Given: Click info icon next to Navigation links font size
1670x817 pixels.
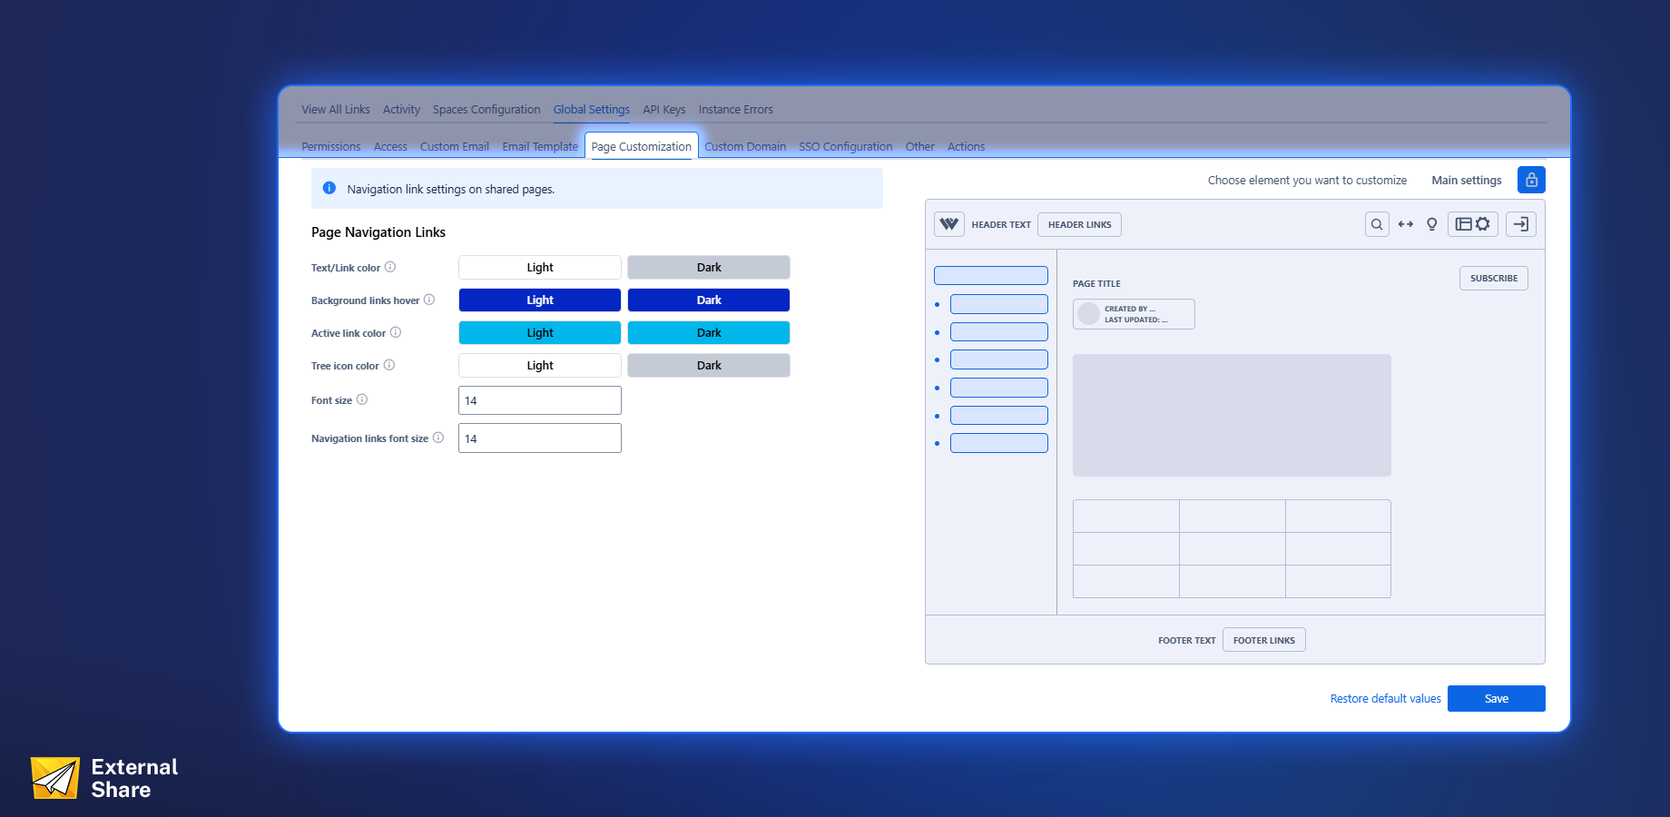Looking at the screenshot, I should 438,438.
